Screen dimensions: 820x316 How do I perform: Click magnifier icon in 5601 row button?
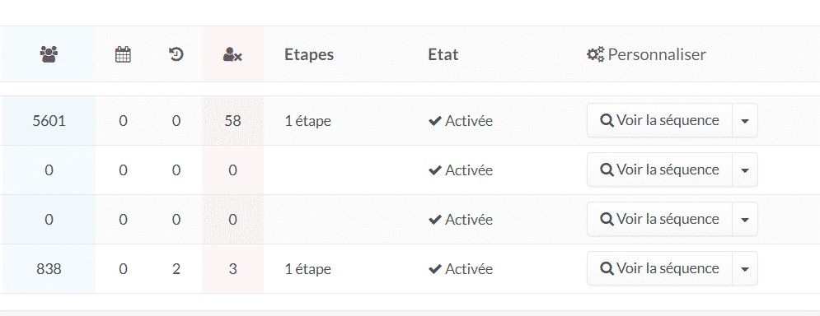(607, 121)
